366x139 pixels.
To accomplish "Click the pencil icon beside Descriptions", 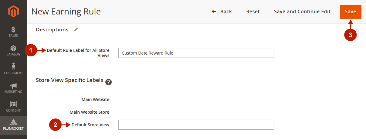I will 76,30.
